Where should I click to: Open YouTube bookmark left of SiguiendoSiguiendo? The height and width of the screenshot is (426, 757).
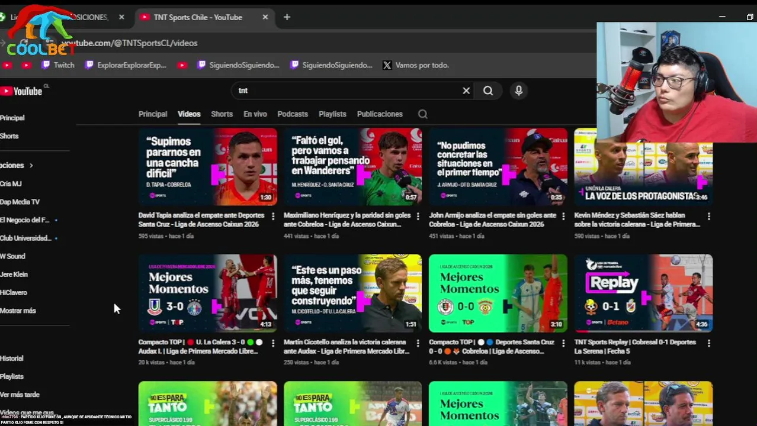point(182,65)
